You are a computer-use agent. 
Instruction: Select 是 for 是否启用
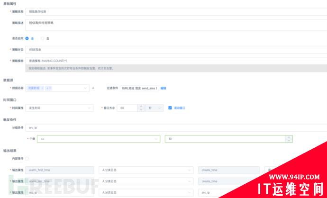[27, 38]
